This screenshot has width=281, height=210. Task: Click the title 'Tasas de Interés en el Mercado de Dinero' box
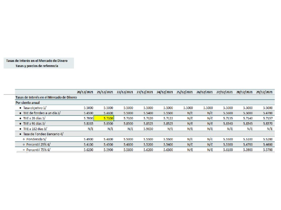click(37, 61)
